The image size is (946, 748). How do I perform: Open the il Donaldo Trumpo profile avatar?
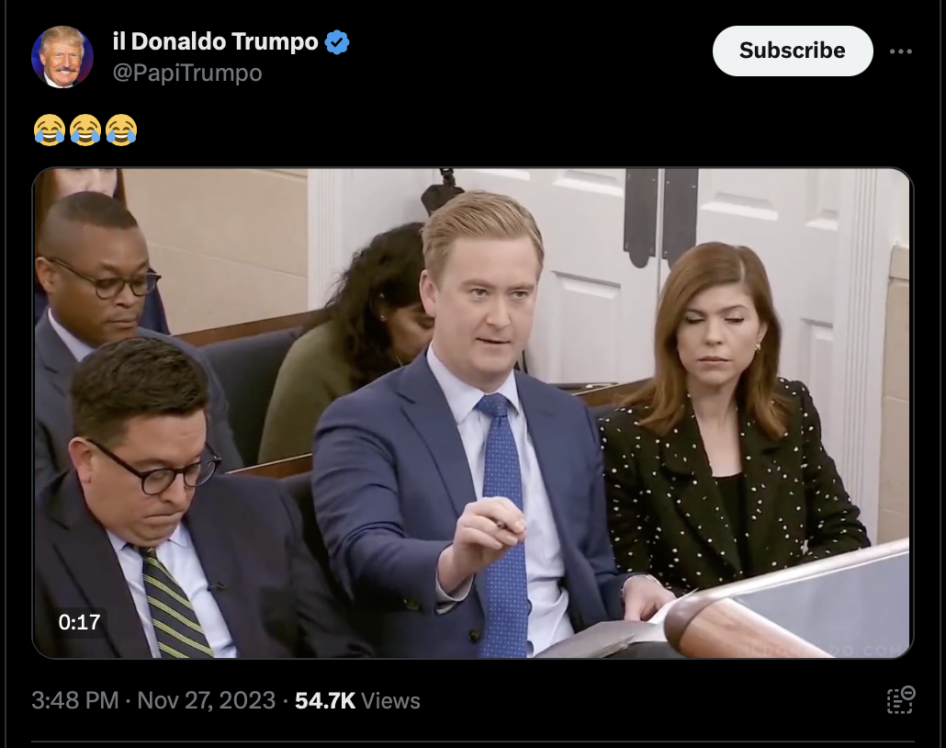point(62,57)
